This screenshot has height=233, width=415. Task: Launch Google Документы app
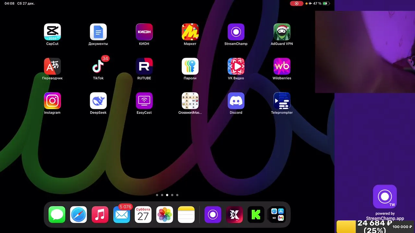98,32
